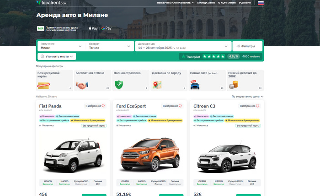Click the Google Pay logo
Screen dimensions: 320x196
click(x=107, y=28)
